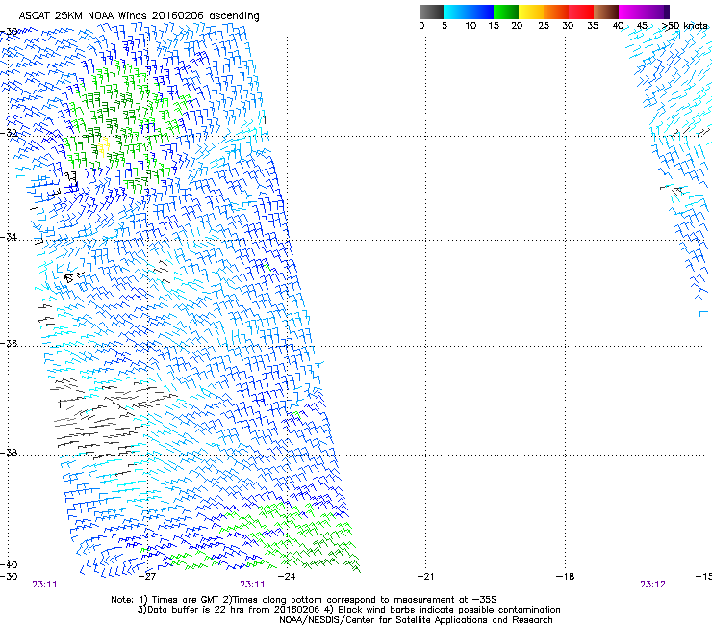712x626 pixels.
Task: Choose the red 30-35 knots color segment
Action: click(581, 12)
